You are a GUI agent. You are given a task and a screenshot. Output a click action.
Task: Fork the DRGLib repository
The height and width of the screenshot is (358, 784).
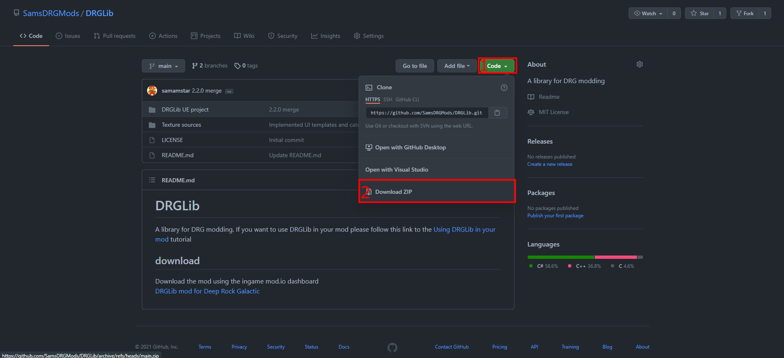744,13
